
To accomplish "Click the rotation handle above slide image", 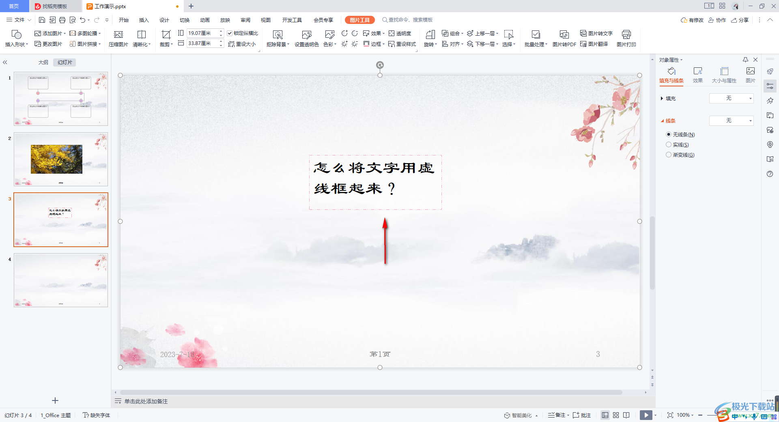I will 380,65.
